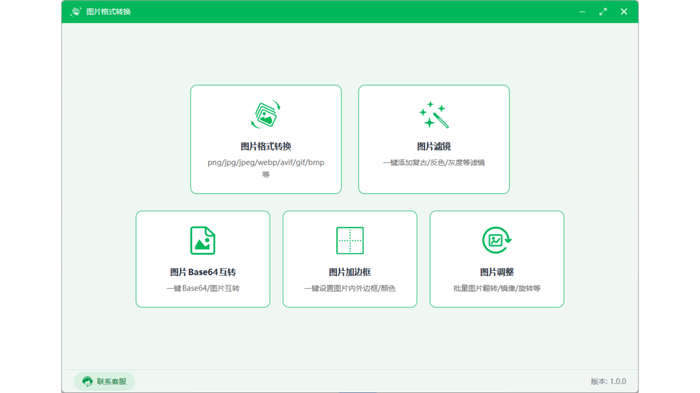Minimize the application window
700x393 pixels.
[x=582, y=11]
